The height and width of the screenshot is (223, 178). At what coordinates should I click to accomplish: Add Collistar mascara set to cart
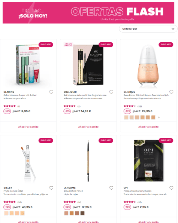click(88, 126)
